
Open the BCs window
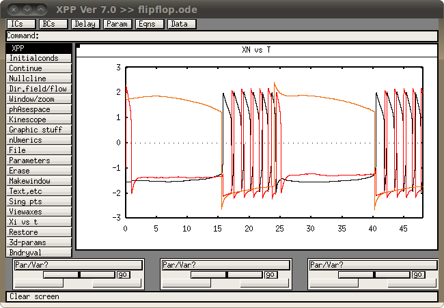53,24
